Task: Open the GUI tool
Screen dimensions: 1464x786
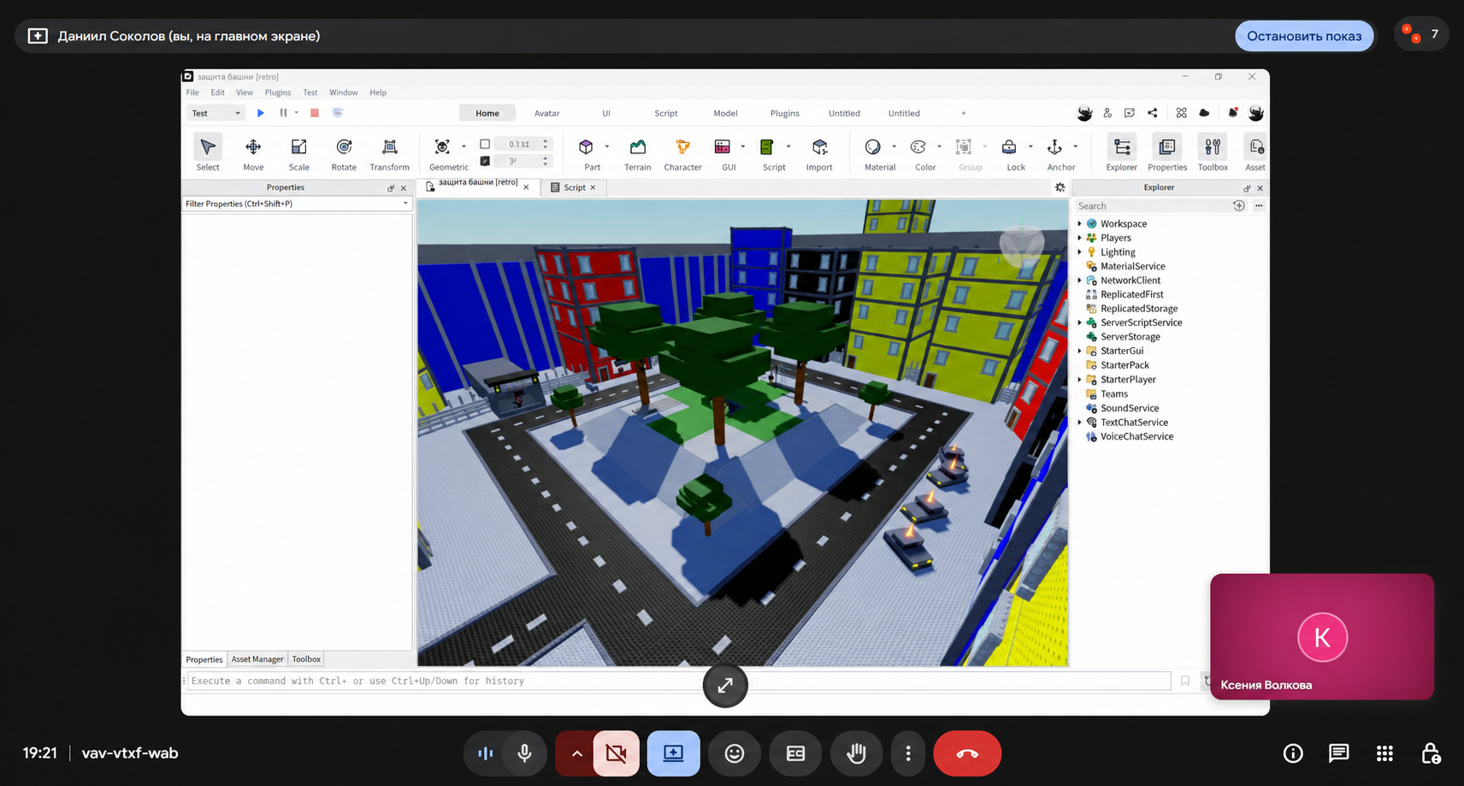Action: click(723, 147)
